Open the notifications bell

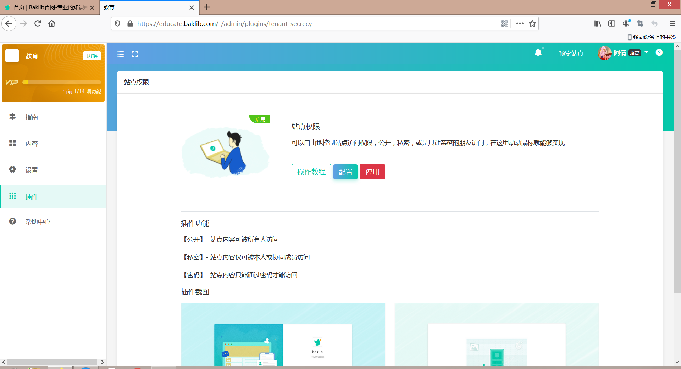538,53
